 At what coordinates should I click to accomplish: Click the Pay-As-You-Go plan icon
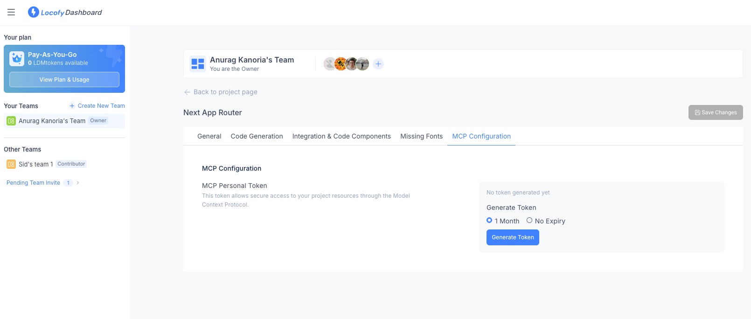tap(16, 59)
